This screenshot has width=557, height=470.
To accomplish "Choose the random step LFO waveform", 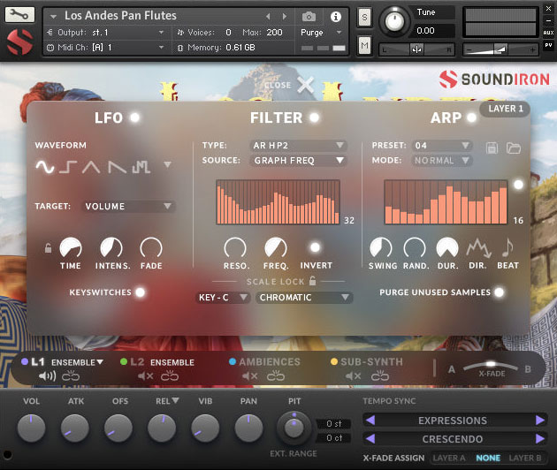I will pos(141,166).
